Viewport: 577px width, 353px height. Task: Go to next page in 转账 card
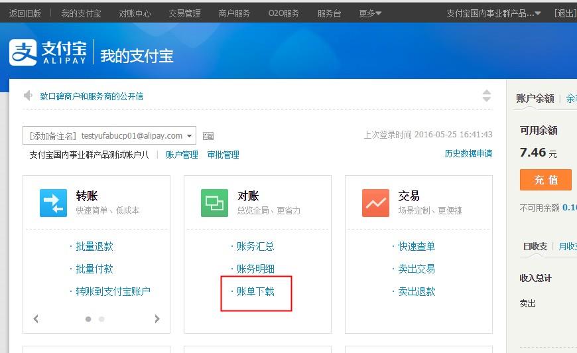click(157, 318)
